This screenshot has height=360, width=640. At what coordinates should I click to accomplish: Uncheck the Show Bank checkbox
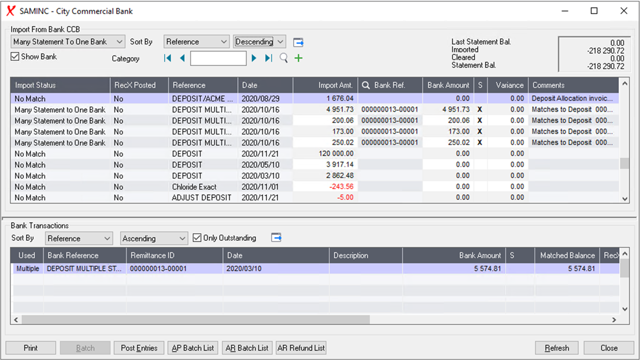15,56
